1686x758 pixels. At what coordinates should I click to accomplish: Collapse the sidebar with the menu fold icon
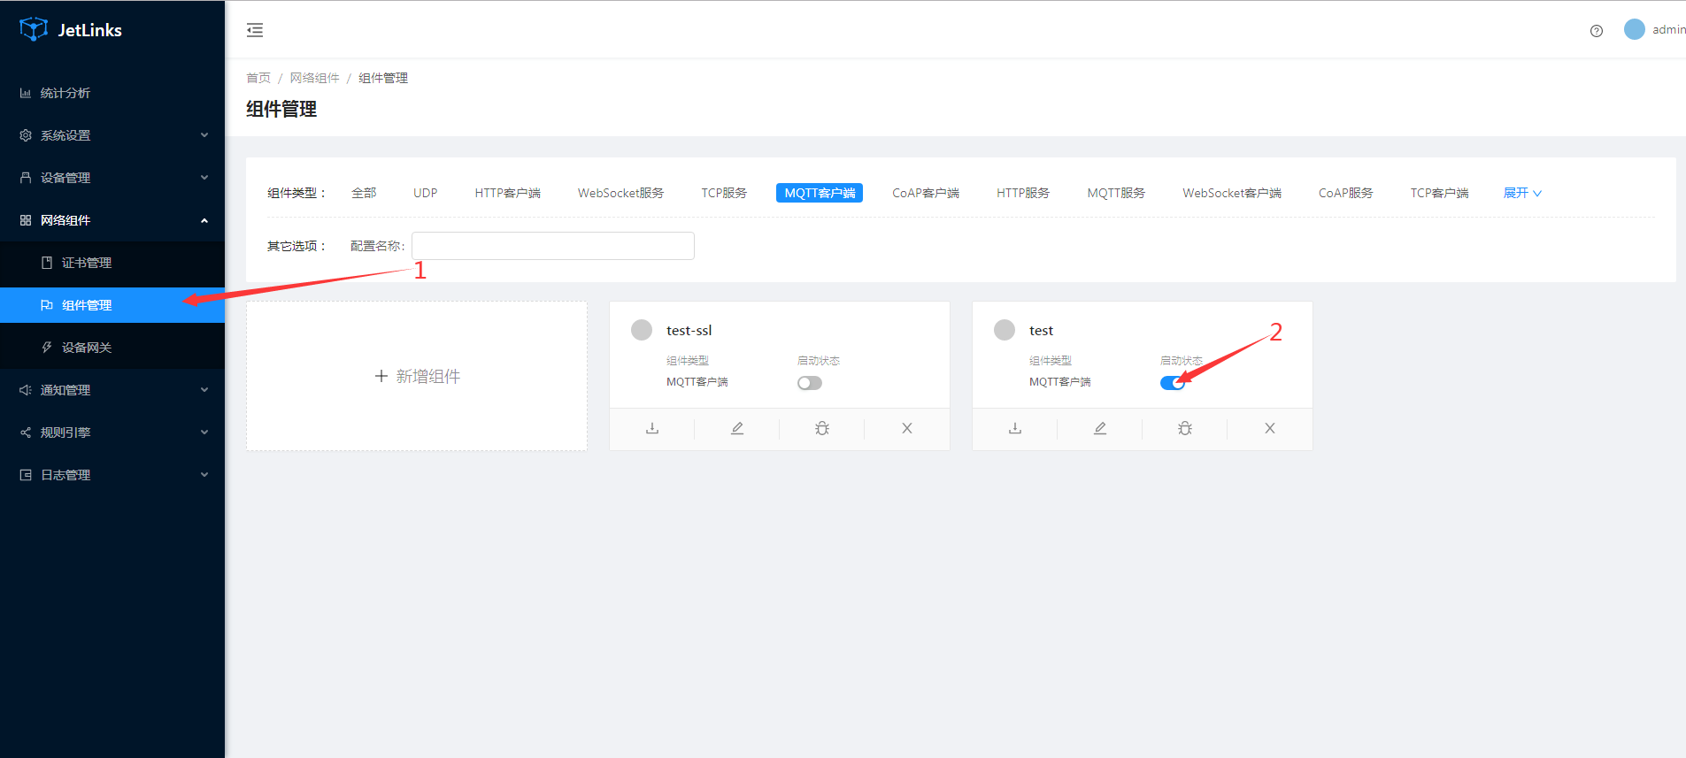255,30
